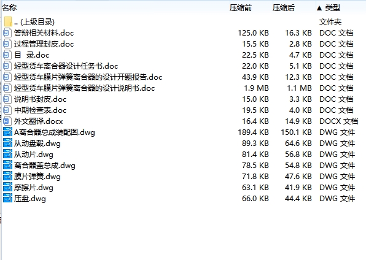The width and height of the screenshot is (366, 260).
Task: Select the file name 轻型货车离合器设计任务书.doc
Action: tap(66, 66)
